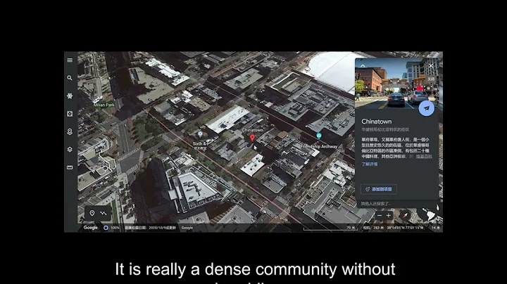Open the Chinatown street photo thumbnail
Image resolution: width=507 pixels, height=284 pixels.
click(x=396, y=83)
